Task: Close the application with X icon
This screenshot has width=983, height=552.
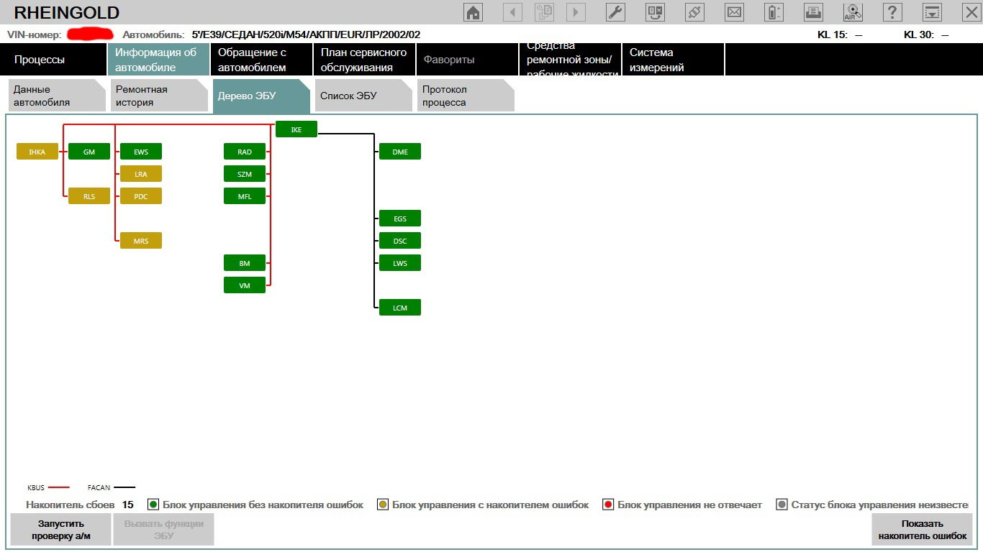Action: point(971,12)
